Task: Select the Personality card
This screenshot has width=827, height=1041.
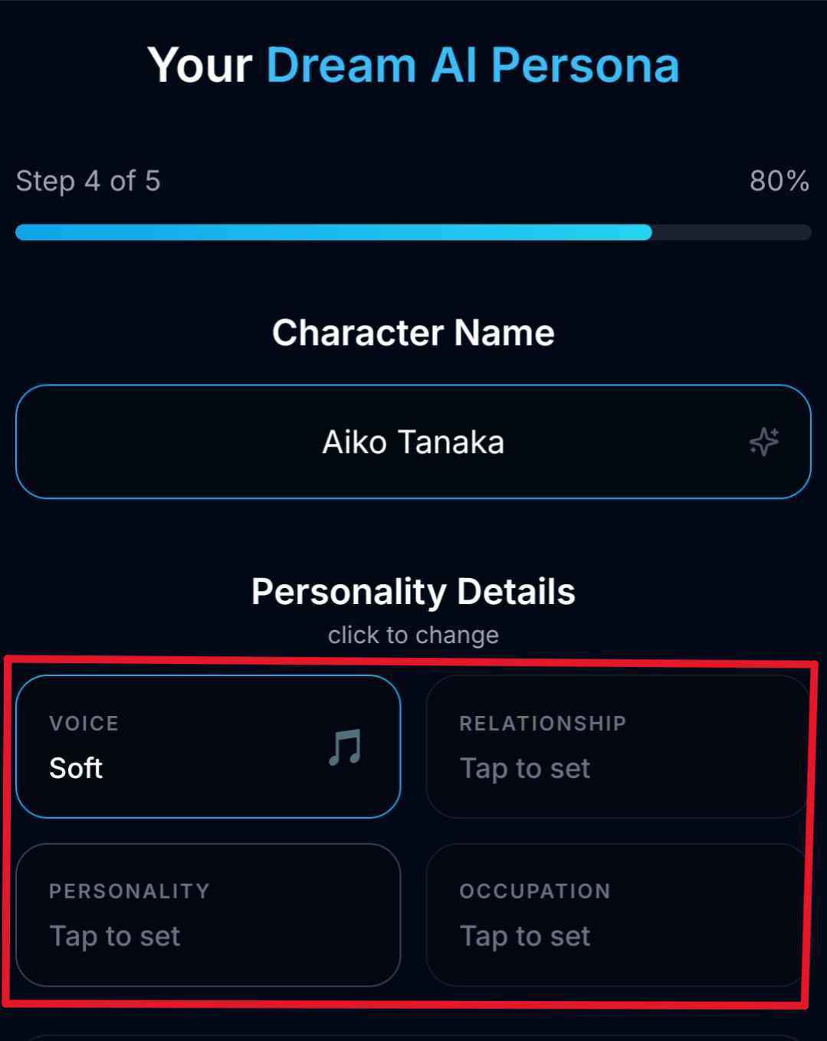Action: click(x=208, y=914)
